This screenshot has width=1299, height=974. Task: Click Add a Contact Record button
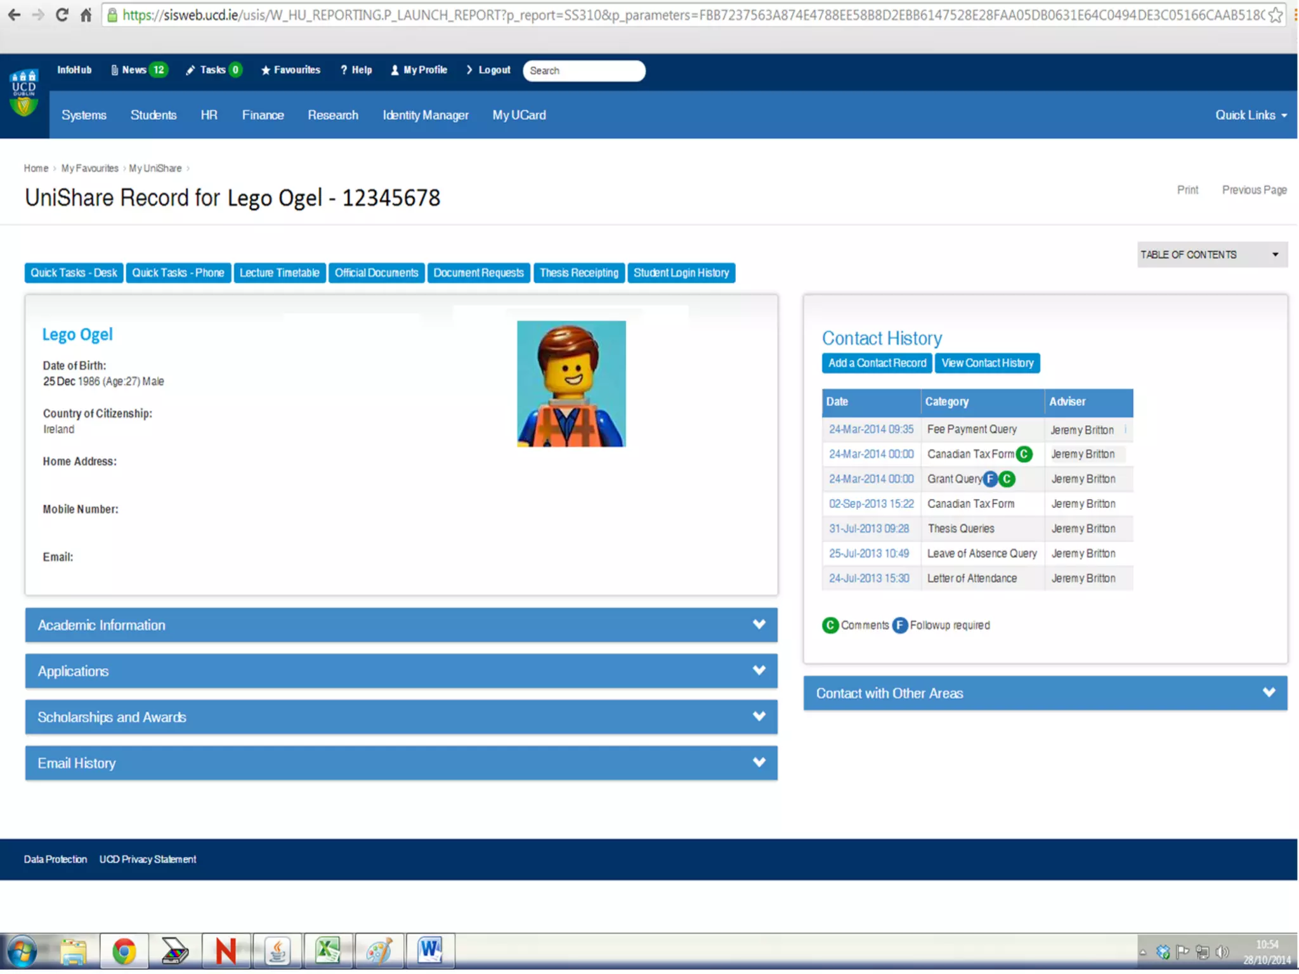point(877,363)
